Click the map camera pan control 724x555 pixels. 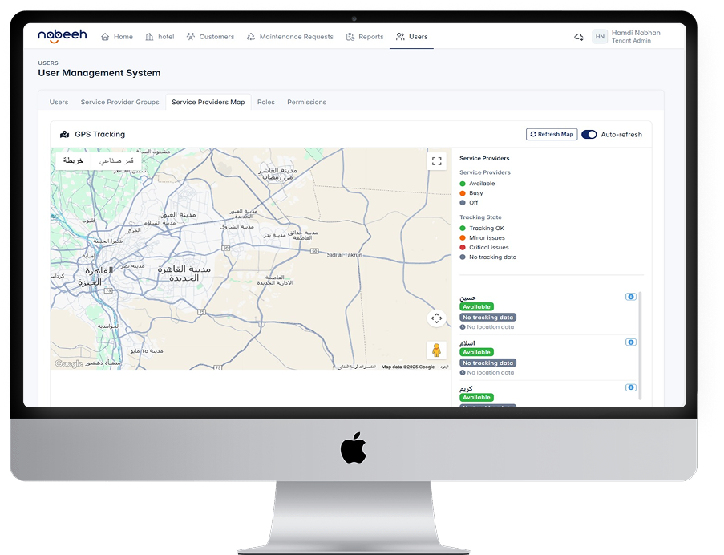click(x=436, y=318)
